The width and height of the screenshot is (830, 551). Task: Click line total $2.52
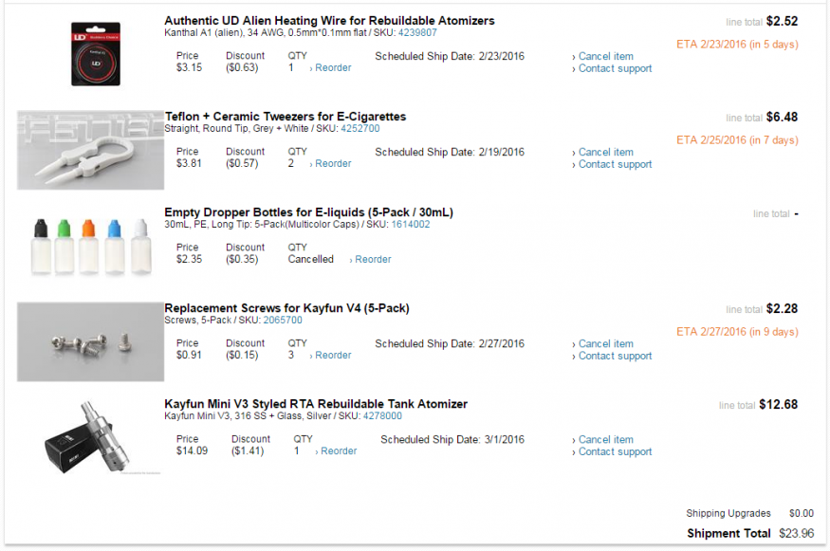(x=782, y=21)
